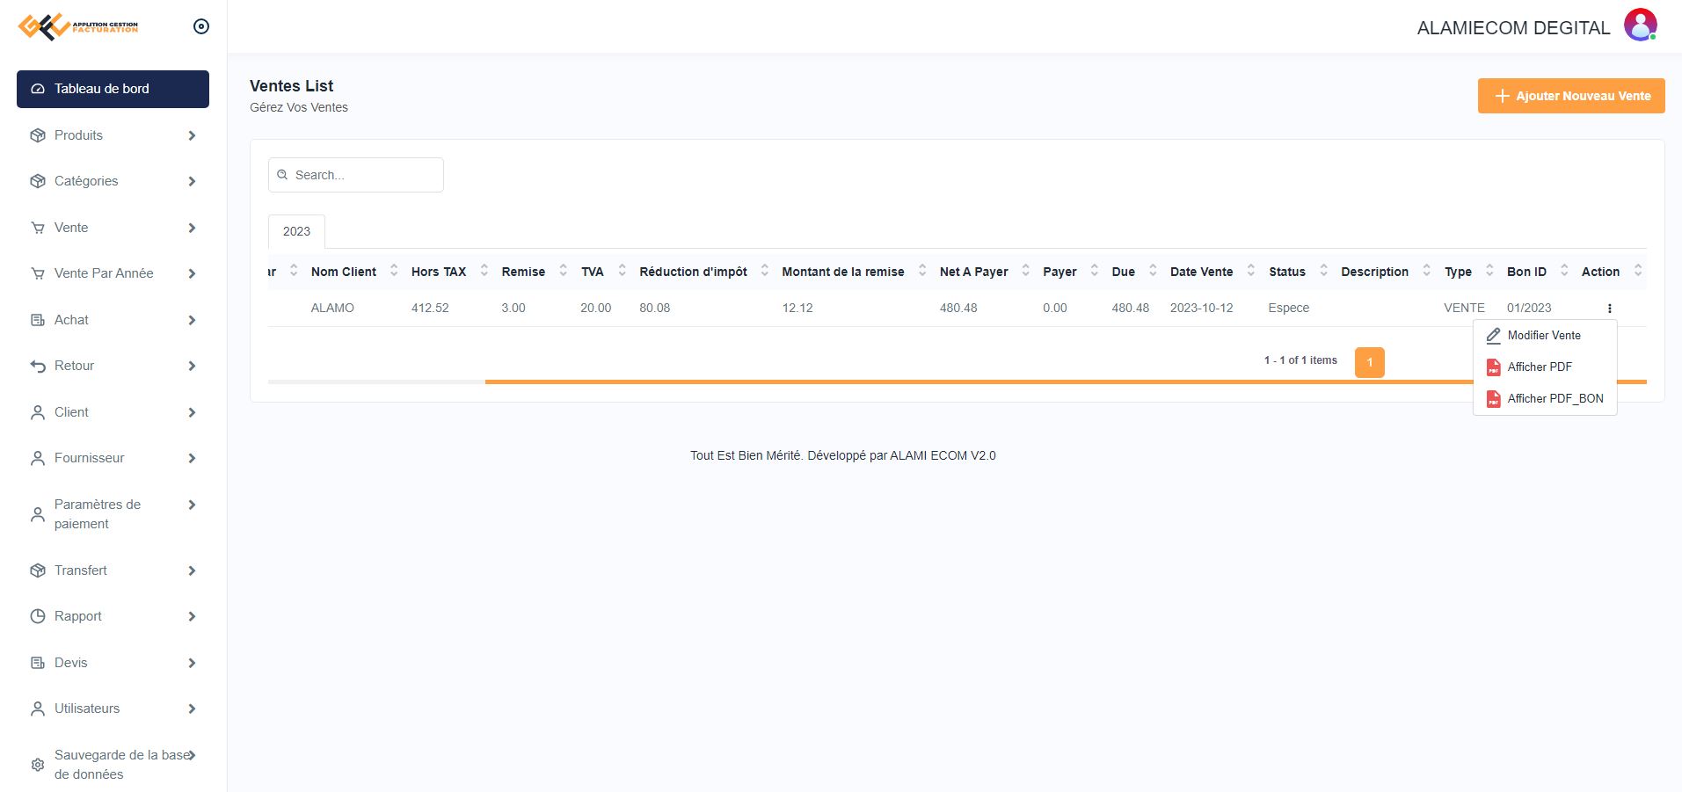Click the Rapport pie chart icon

point(38,616)
